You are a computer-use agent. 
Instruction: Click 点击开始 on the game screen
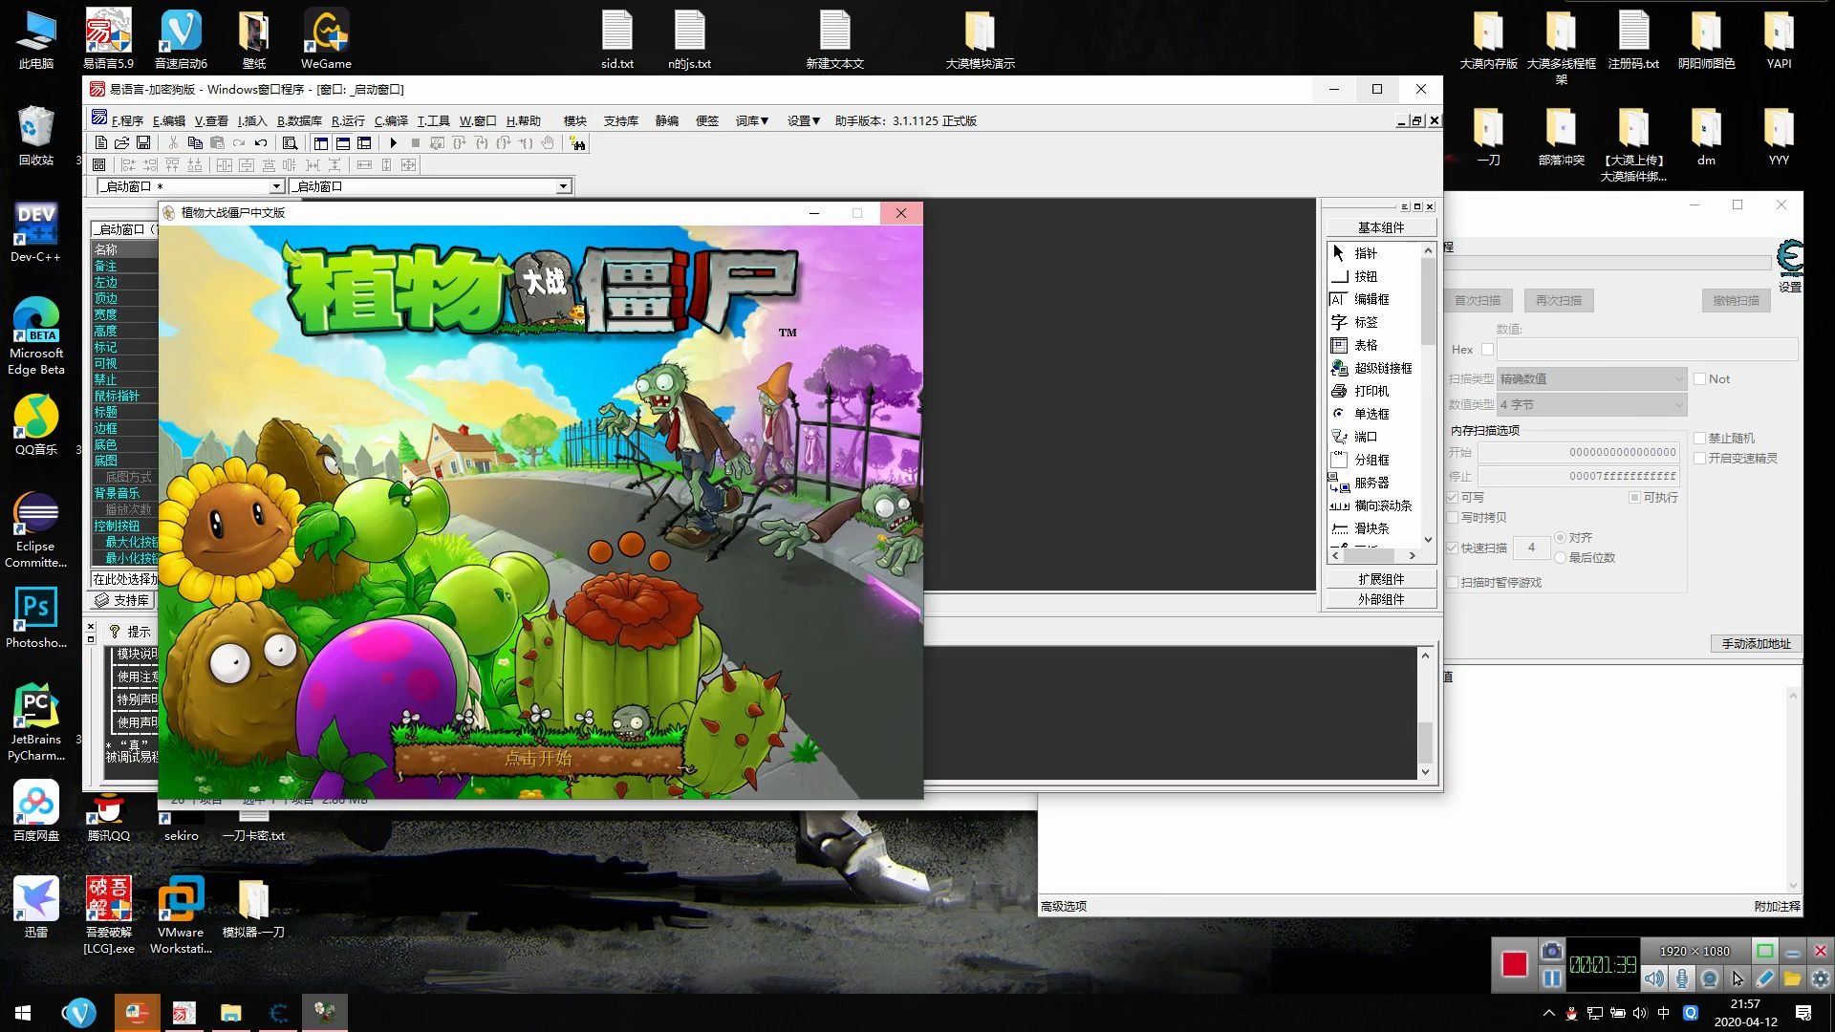point(538,759)
